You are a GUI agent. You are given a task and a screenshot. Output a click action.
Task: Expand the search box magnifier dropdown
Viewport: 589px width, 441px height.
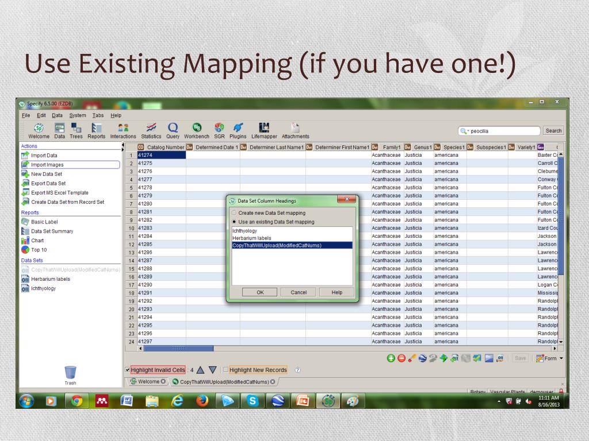click(x=464, y=131)
